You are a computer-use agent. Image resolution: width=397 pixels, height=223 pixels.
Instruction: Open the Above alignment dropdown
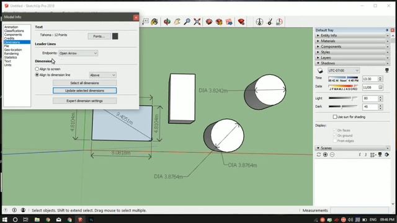[102, 75]
